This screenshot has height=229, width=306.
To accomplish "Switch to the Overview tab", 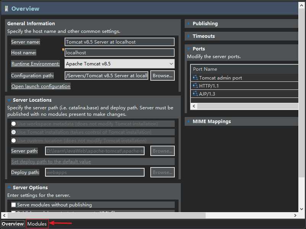I will (x=13, y=224).
